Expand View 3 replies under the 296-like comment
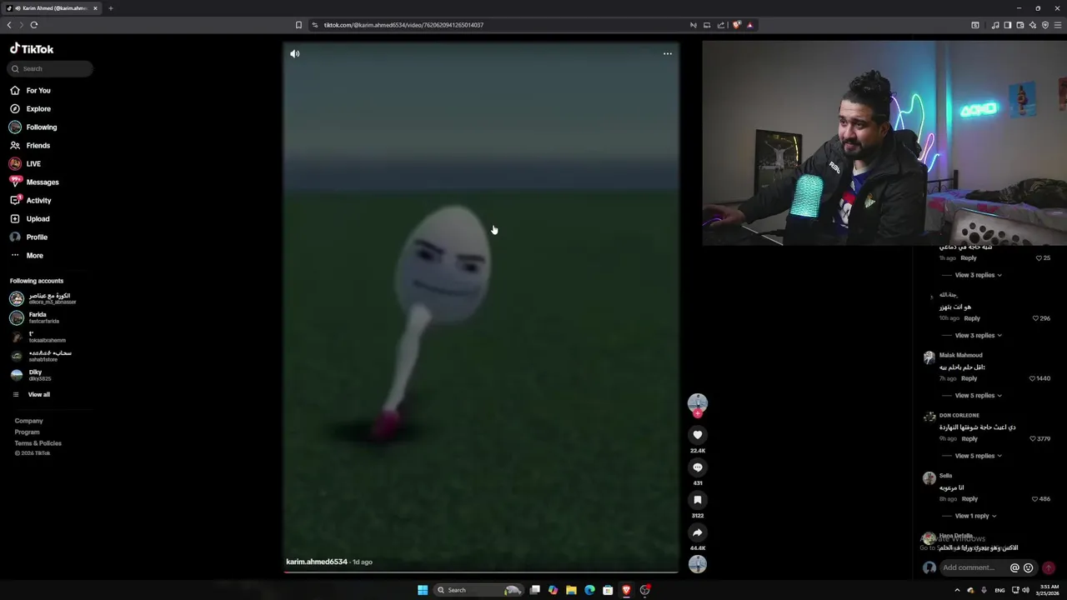 (977, 335)
